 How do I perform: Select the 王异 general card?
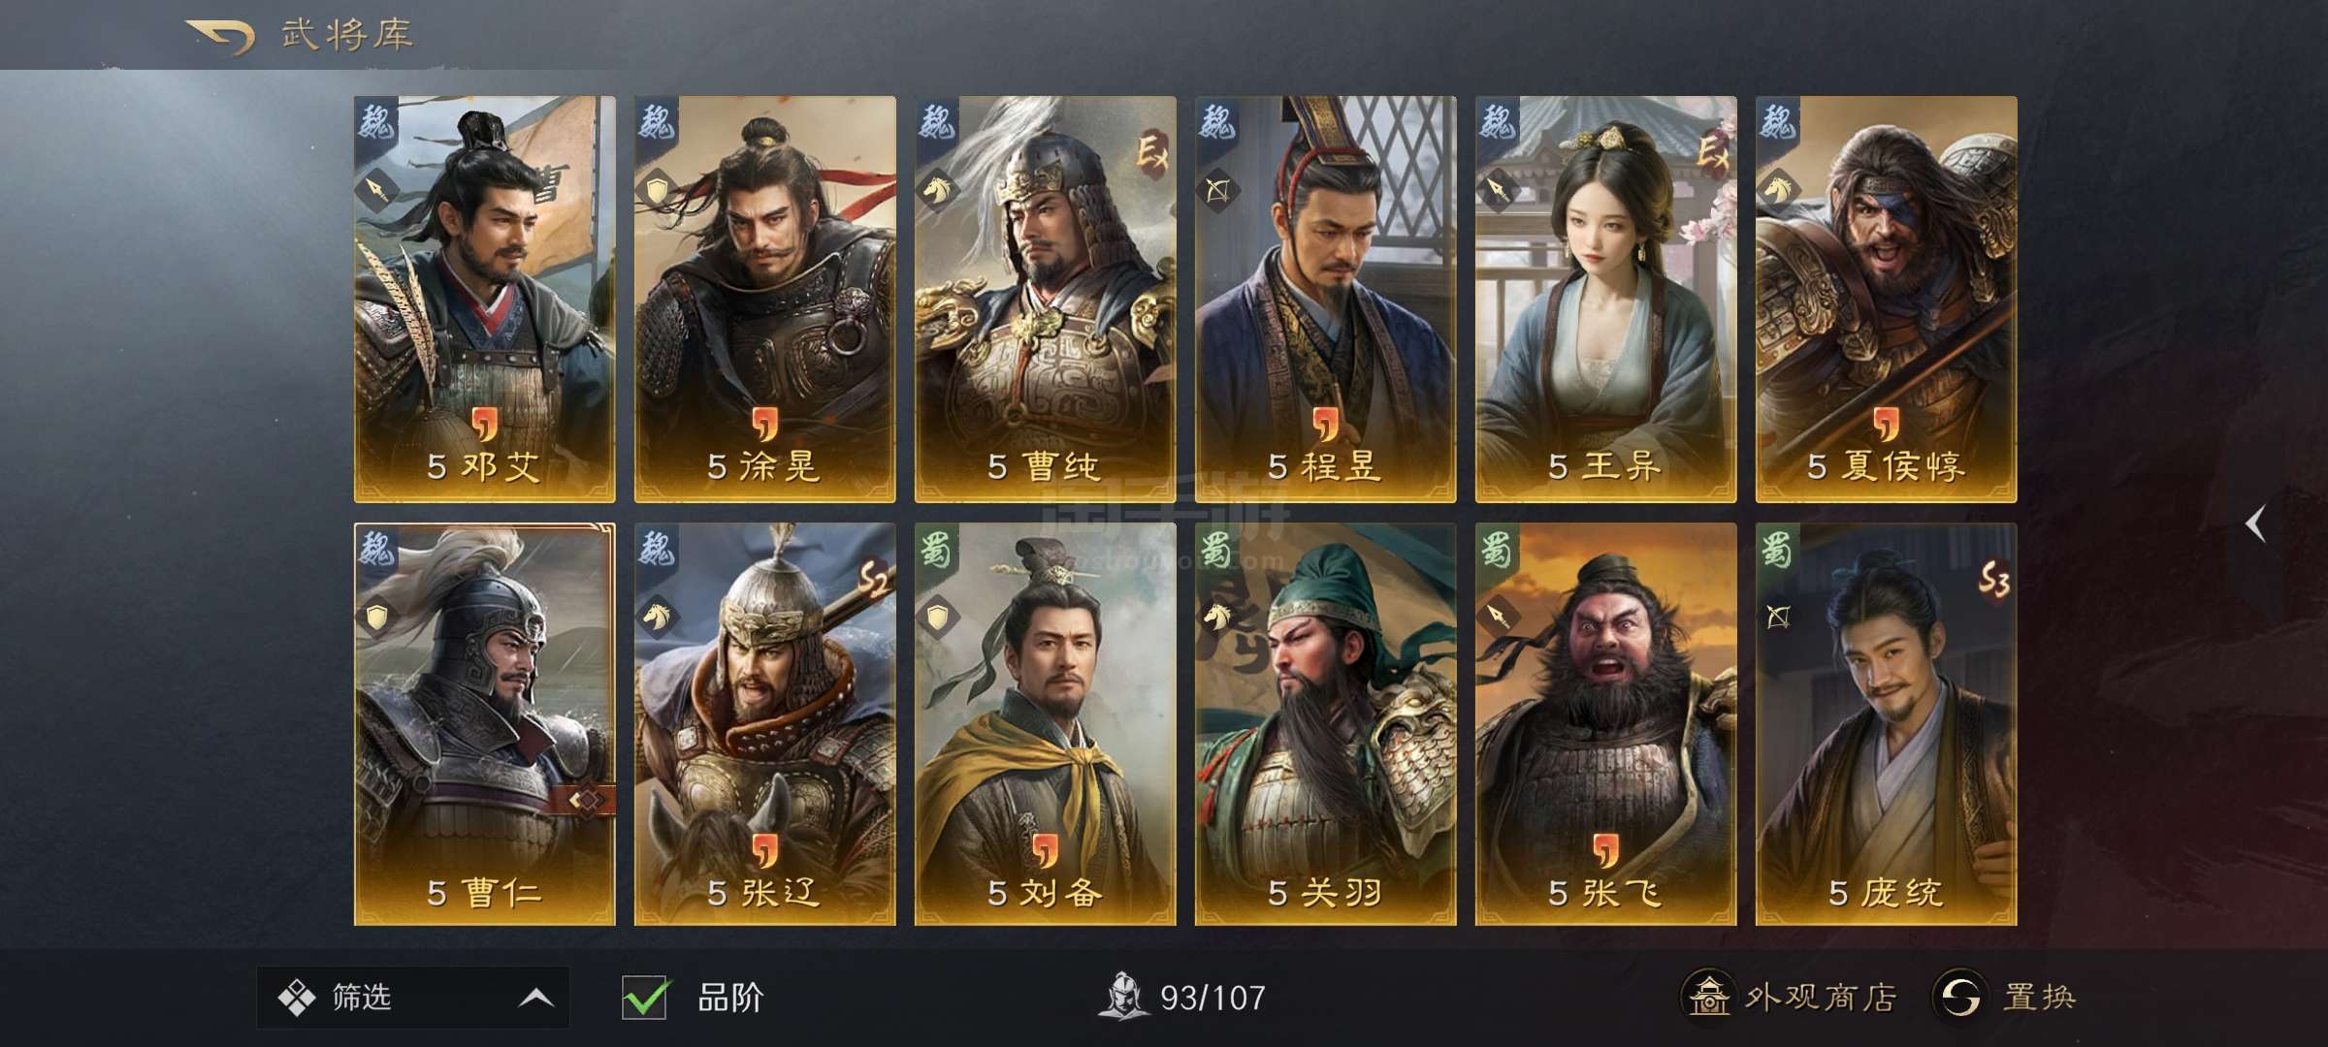point(1605,299)
